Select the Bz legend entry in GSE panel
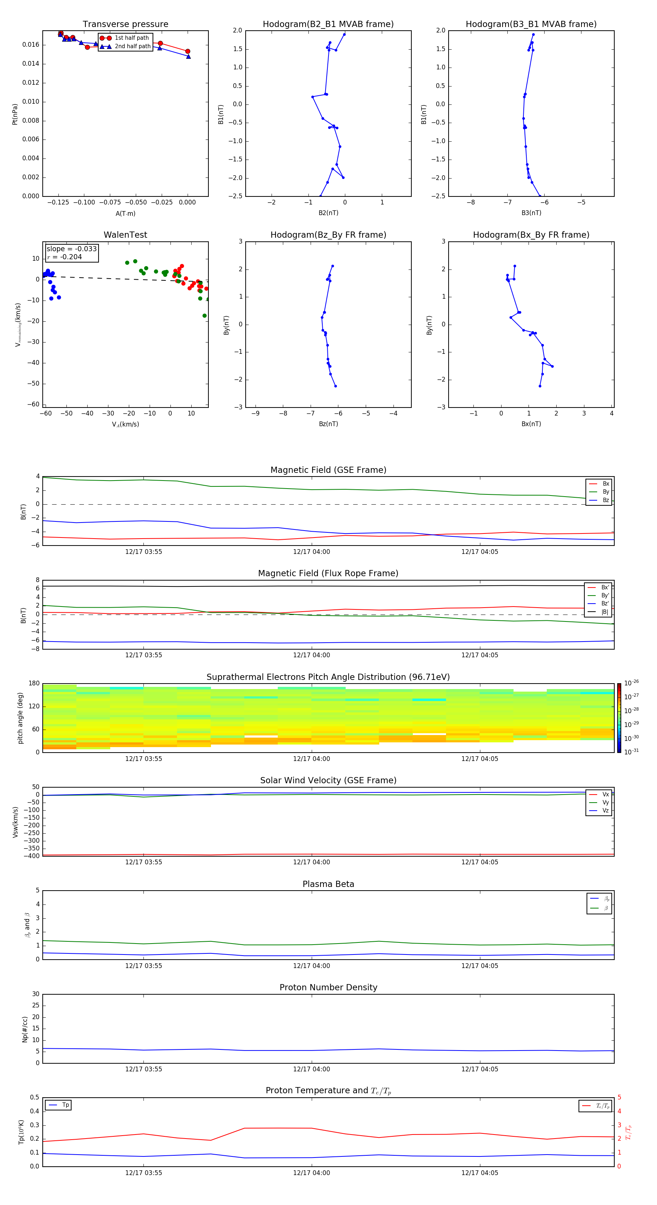This screenshot has height=1205, width=657. pyautogui.click(x=599, y=500)
